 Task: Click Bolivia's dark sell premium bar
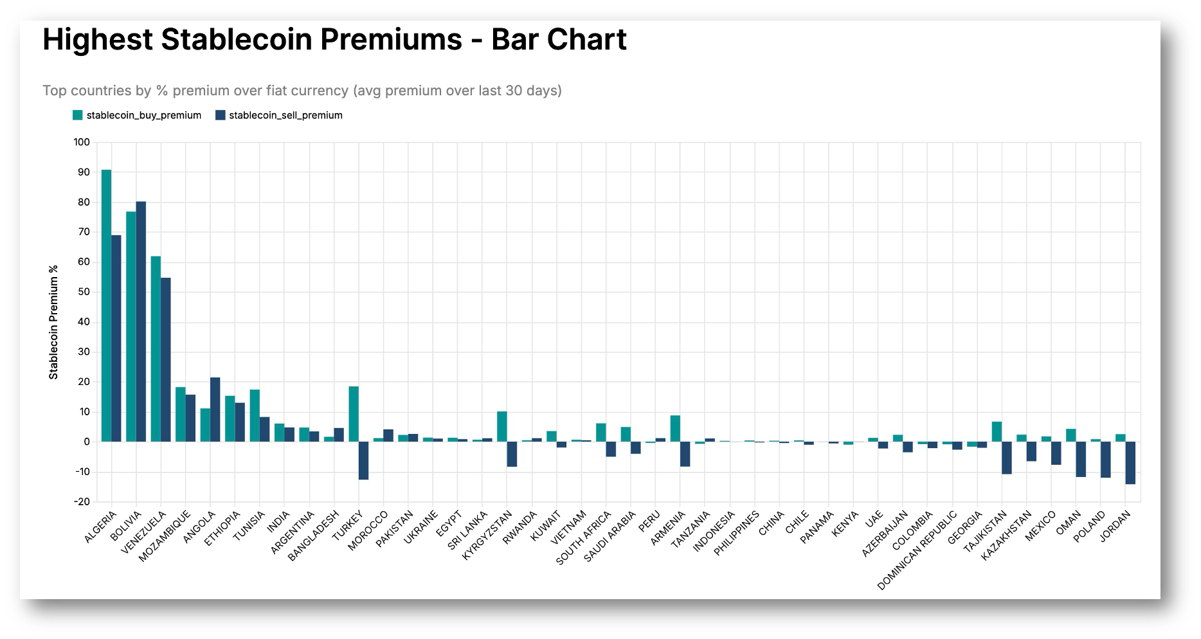click(141, 321)
